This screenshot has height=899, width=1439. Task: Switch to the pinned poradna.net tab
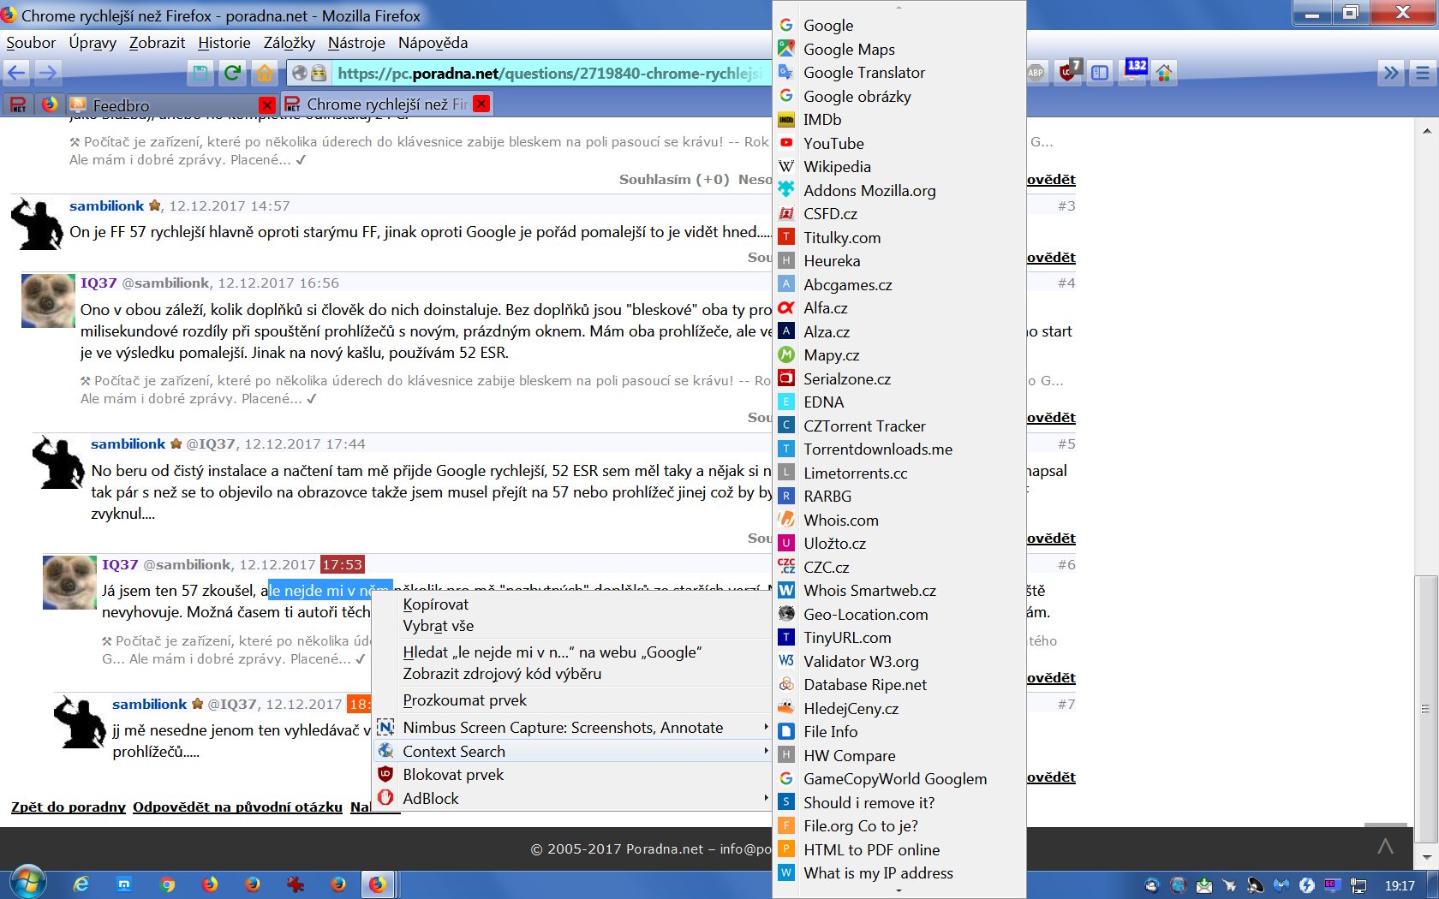pos(18,105)
